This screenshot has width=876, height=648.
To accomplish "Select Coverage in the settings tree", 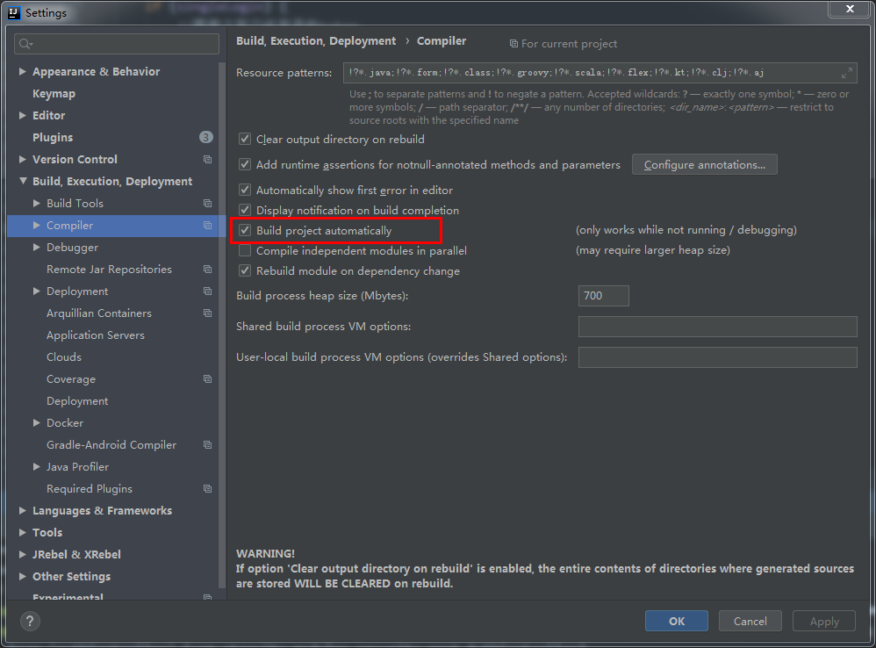I will (71, 378).
